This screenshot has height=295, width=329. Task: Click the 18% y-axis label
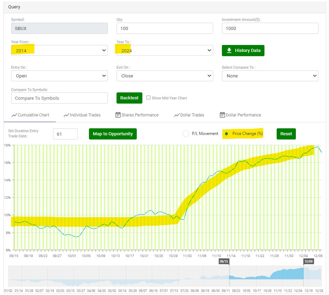click(x=7, y=145)
